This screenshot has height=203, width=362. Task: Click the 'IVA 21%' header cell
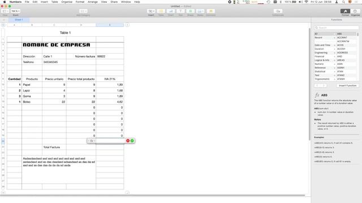pyautogui.click(x=110, y=79)
